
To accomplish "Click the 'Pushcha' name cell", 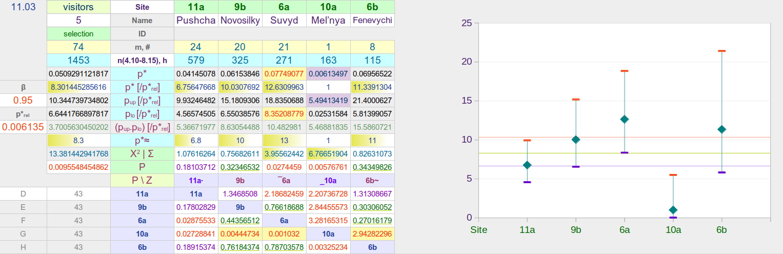I will tap(196, 21).
